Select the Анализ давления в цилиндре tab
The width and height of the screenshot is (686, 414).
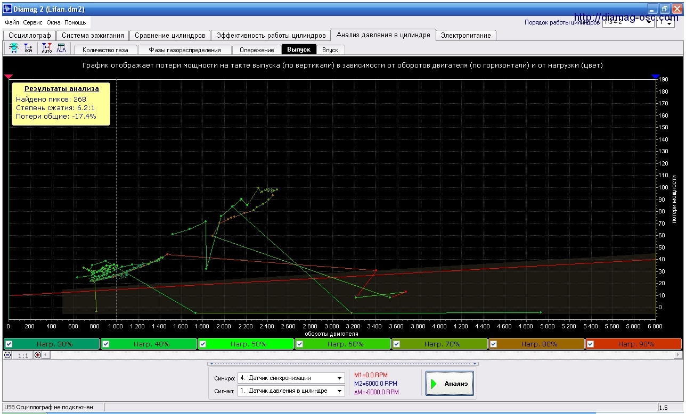(383, 35)
